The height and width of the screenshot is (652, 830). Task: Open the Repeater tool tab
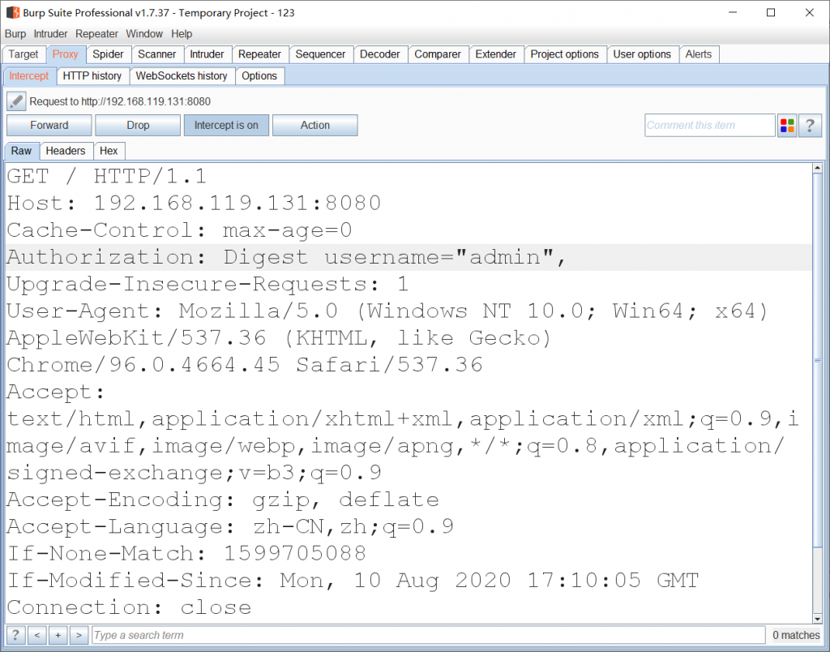260,54
